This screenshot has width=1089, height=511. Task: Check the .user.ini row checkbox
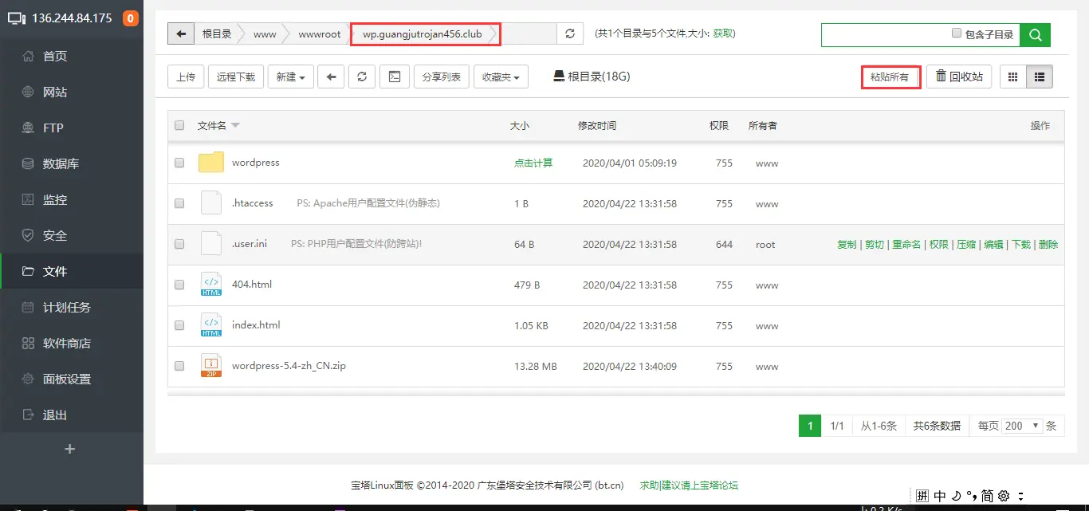click(179, 244)
